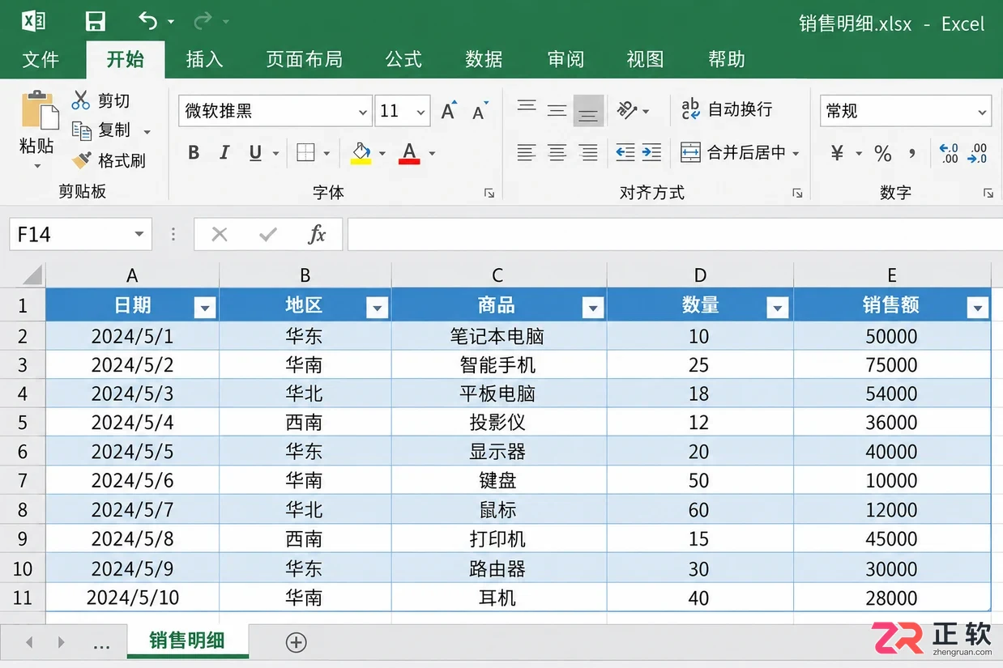Image resolution: width=1003 pixels, height=668 pixels.
Task: Open borders dropdown arrow
Action: [327, 154]
